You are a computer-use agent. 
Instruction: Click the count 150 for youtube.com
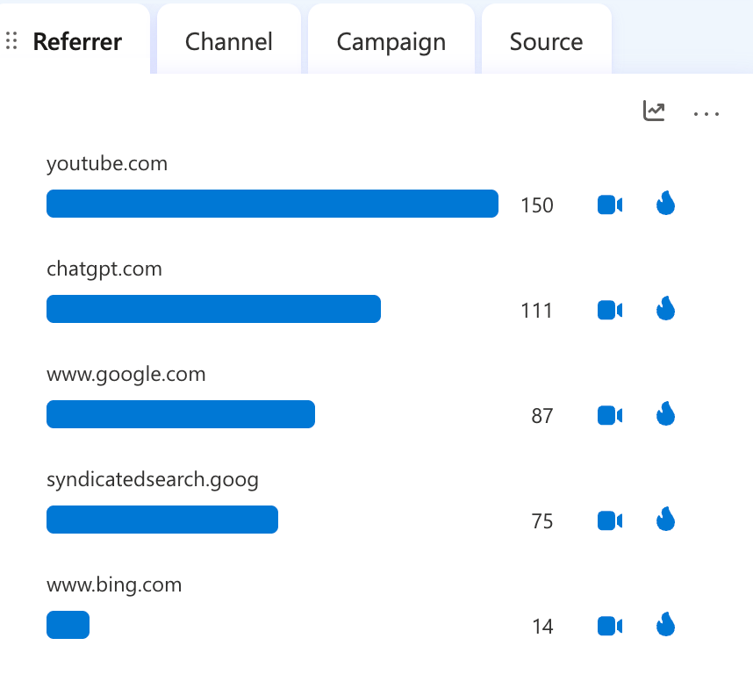pyautogui.click(x=537, y=205)
